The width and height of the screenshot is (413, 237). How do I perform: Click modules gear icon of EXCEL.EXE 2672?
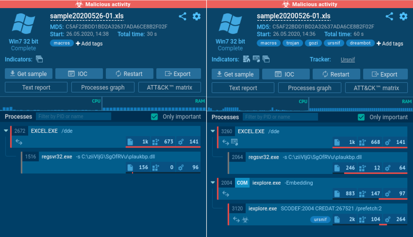(x=181, y=142)
